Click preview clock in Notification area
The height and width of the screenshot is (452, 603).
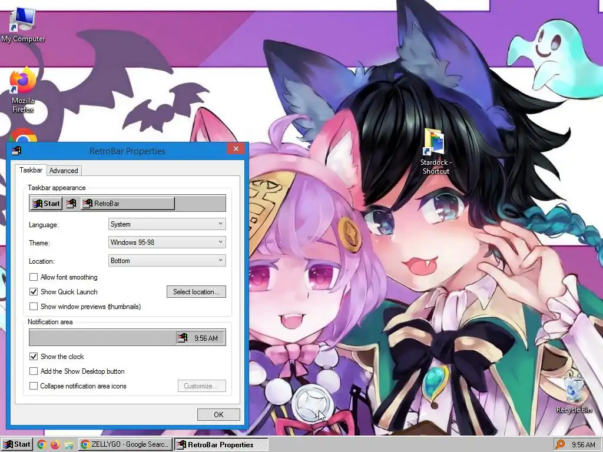[206, 338]
